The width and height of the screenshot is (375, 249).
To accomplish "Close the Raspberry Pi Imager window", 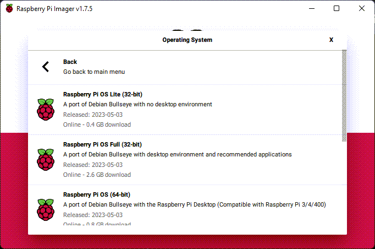I will pyautogui.click(x=362, y=8).
